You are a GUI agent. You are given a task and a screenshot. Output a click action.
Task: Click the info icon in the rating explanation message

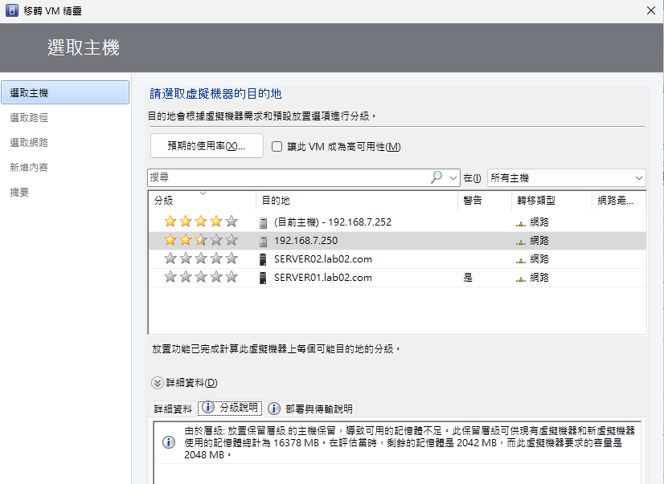click(168, 442)
